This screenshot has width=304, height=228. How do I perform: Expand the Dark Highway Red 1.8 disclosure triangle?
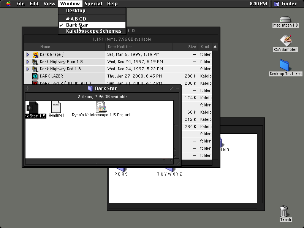click(28, 69)
